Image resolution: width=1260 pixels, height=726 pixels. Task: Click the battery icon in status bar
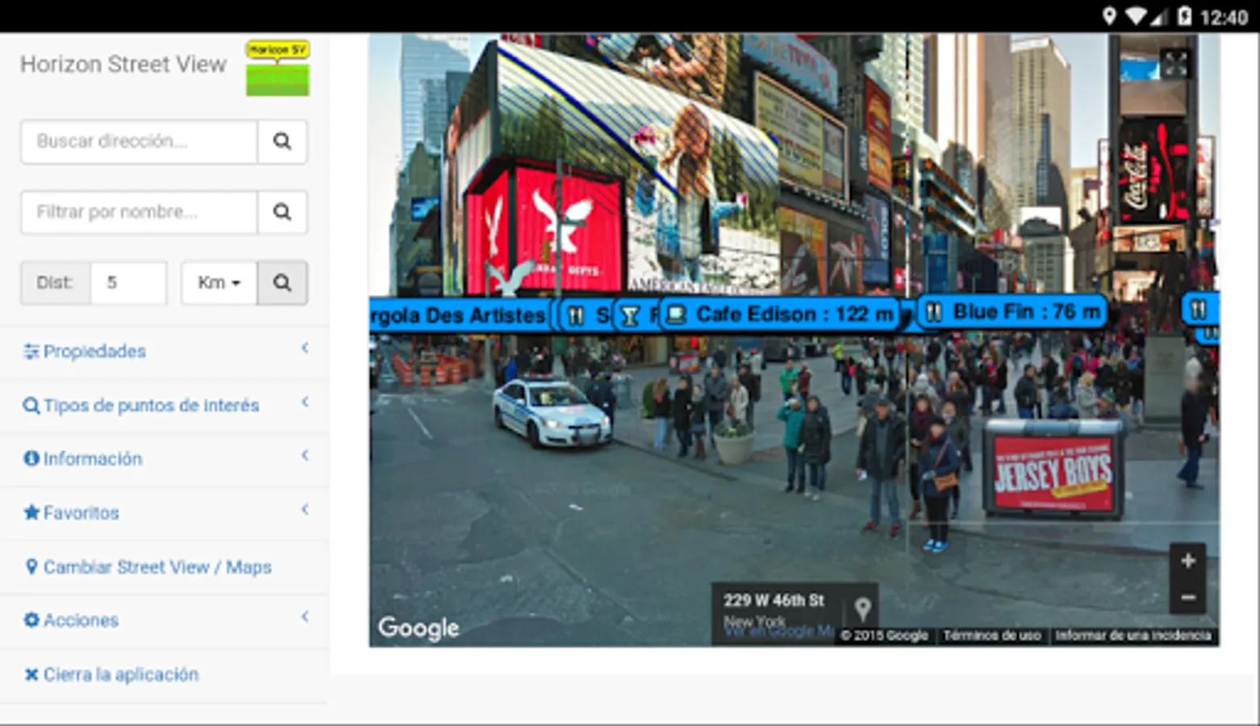(1184, 16)
